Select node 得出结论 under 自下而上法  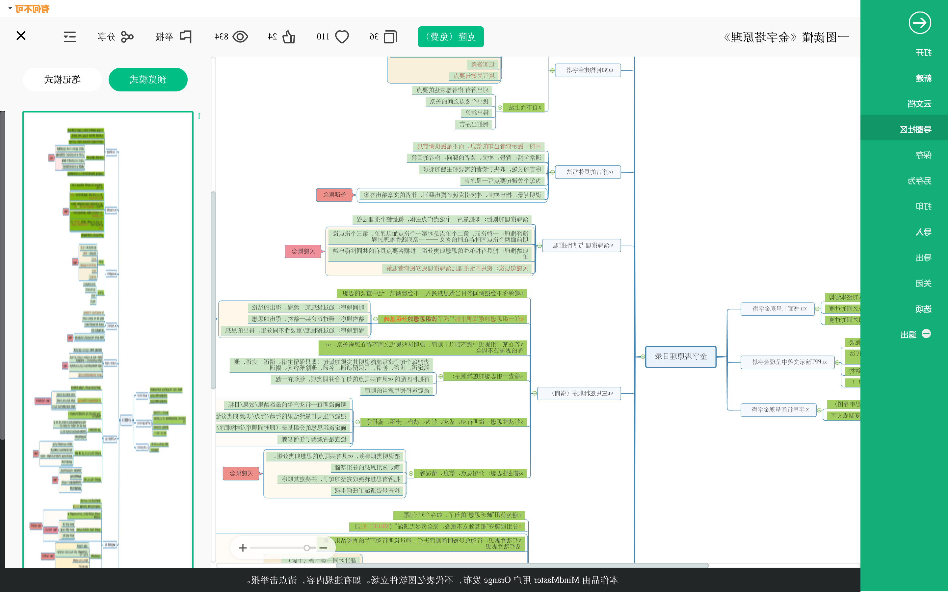coord(476,113)
